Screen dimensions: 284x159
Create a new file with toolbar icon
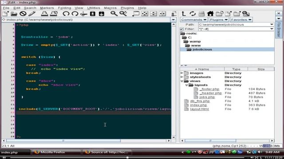[5, 14]
